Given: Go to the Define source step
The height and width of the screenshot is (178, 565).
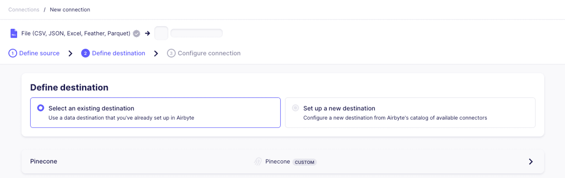Looking at the screenshot, I should click(x=39, y=53).
